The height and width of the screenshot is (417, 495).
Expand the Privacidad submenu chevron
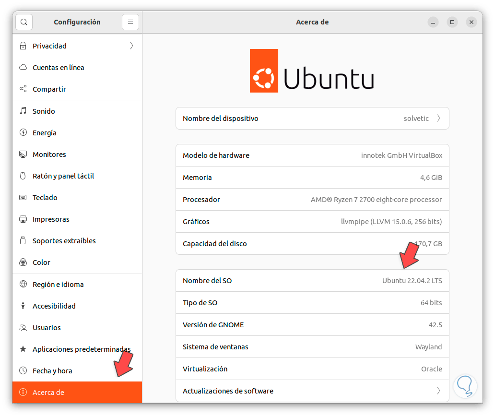pos(131,46)
